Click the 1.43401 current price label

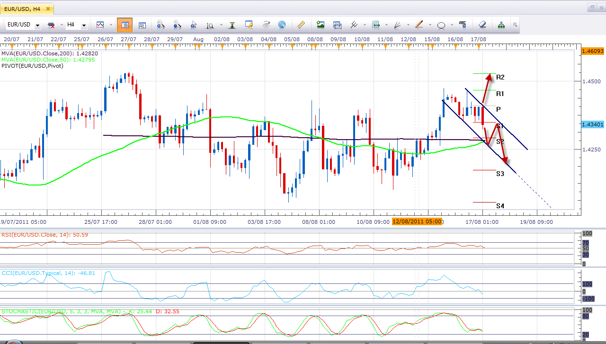click(x=593, y=124)
